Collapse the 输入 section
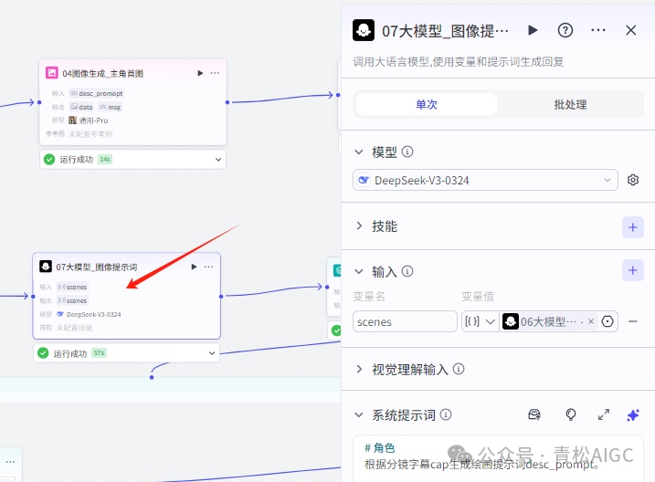Image resolution: width=655 pixels, height=482 pixels. pyautogui.click(x=359, y=272)
